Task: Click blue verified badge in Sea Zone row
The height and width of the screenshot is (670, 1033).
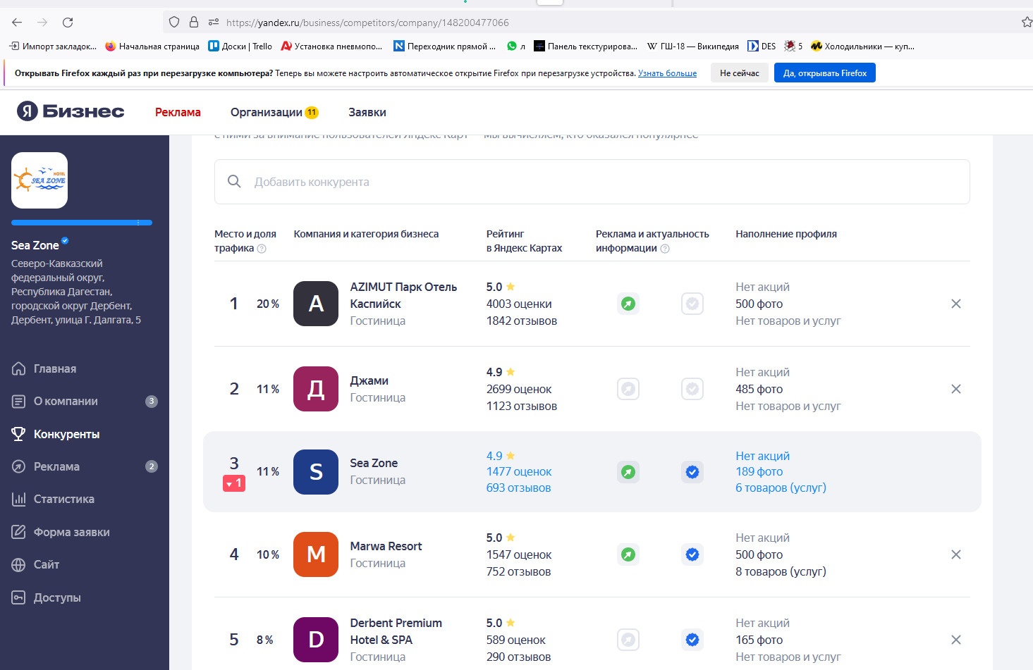Action: [x=692, y=472]
